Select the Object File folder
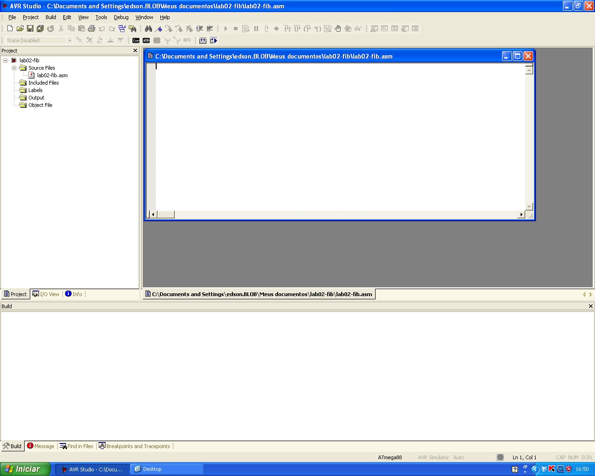Viewport: 595px width, 476px height. [x=40, y=105]
